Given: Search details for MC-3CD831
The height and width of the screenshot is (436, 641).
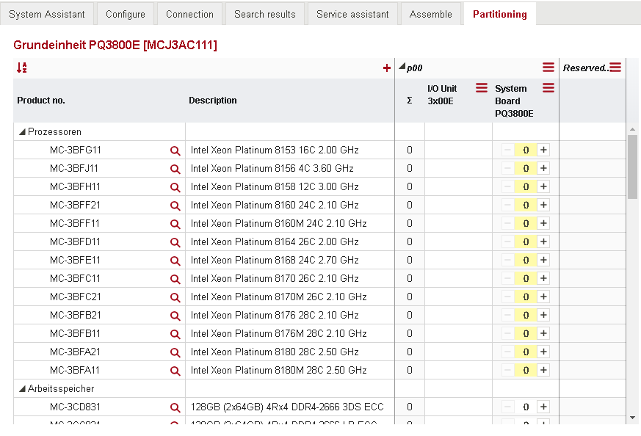Looking at the screenshot, I should point(175,407).
